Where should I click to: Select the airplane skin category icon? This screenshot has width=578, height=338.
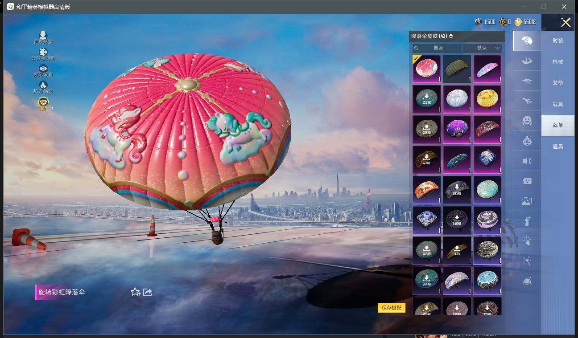coord(527,101)
